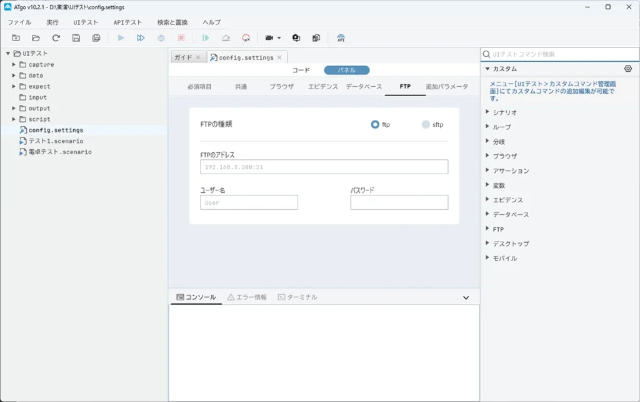Click the テスト1.scenario file icon
The width and height of the screenshot is (640, 402).
pos(23,141)
